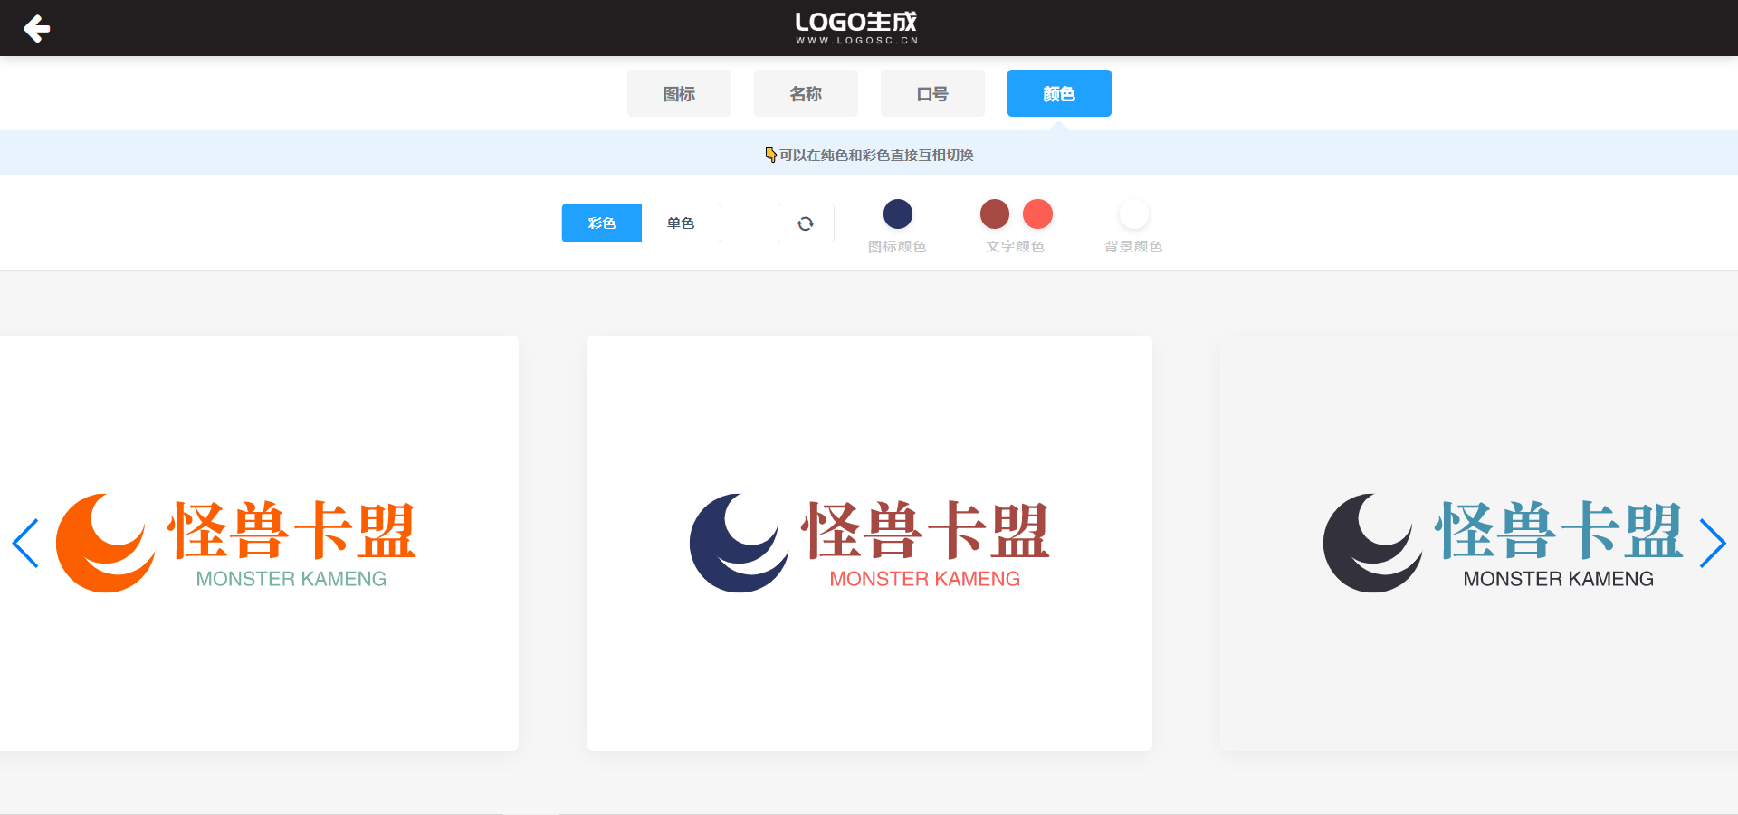
Task: Click the previous logo left chevron
Action: [25, 543]
